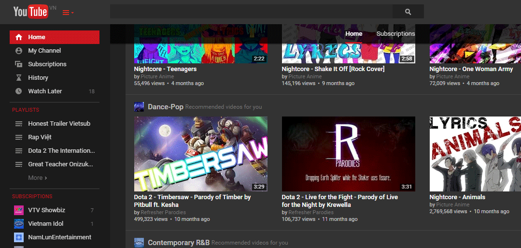Click the SUBSCRIPTIONS section header
Image resolution: width=521 pixels, height=248 pixels.
32,196
